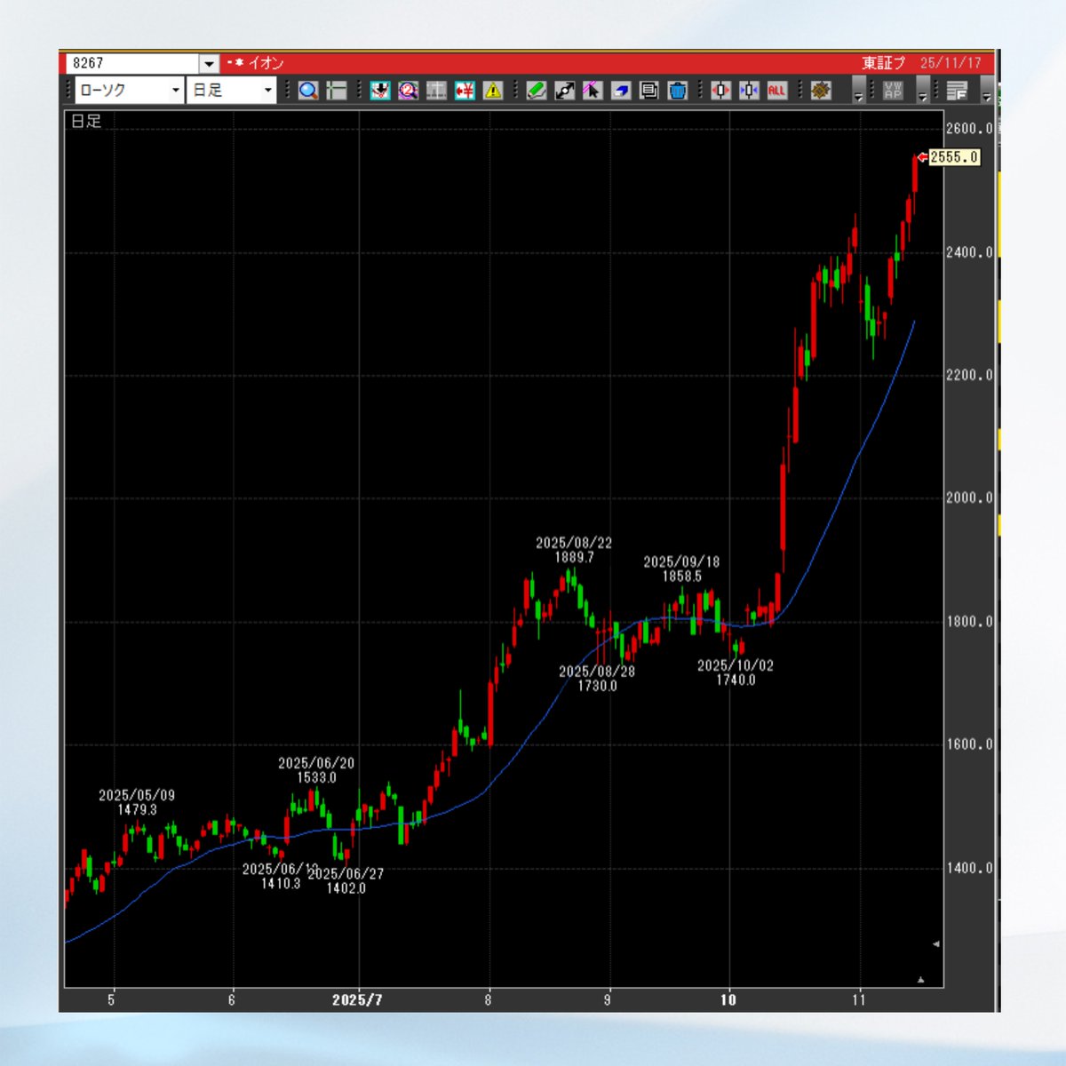Click the 2400.0 price axis label
Screen dimensions: 1066x1066
click(x=969, y=252)
